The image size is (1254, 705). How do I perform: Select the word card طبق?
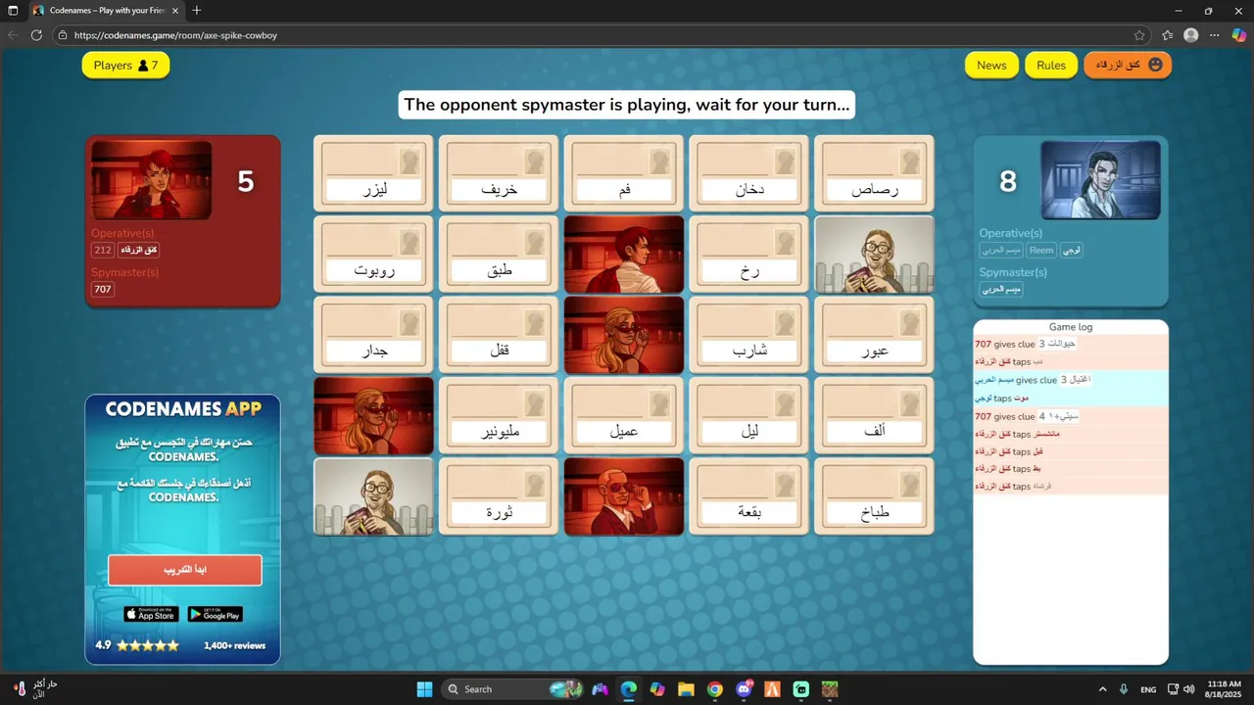tap(499, 255)
